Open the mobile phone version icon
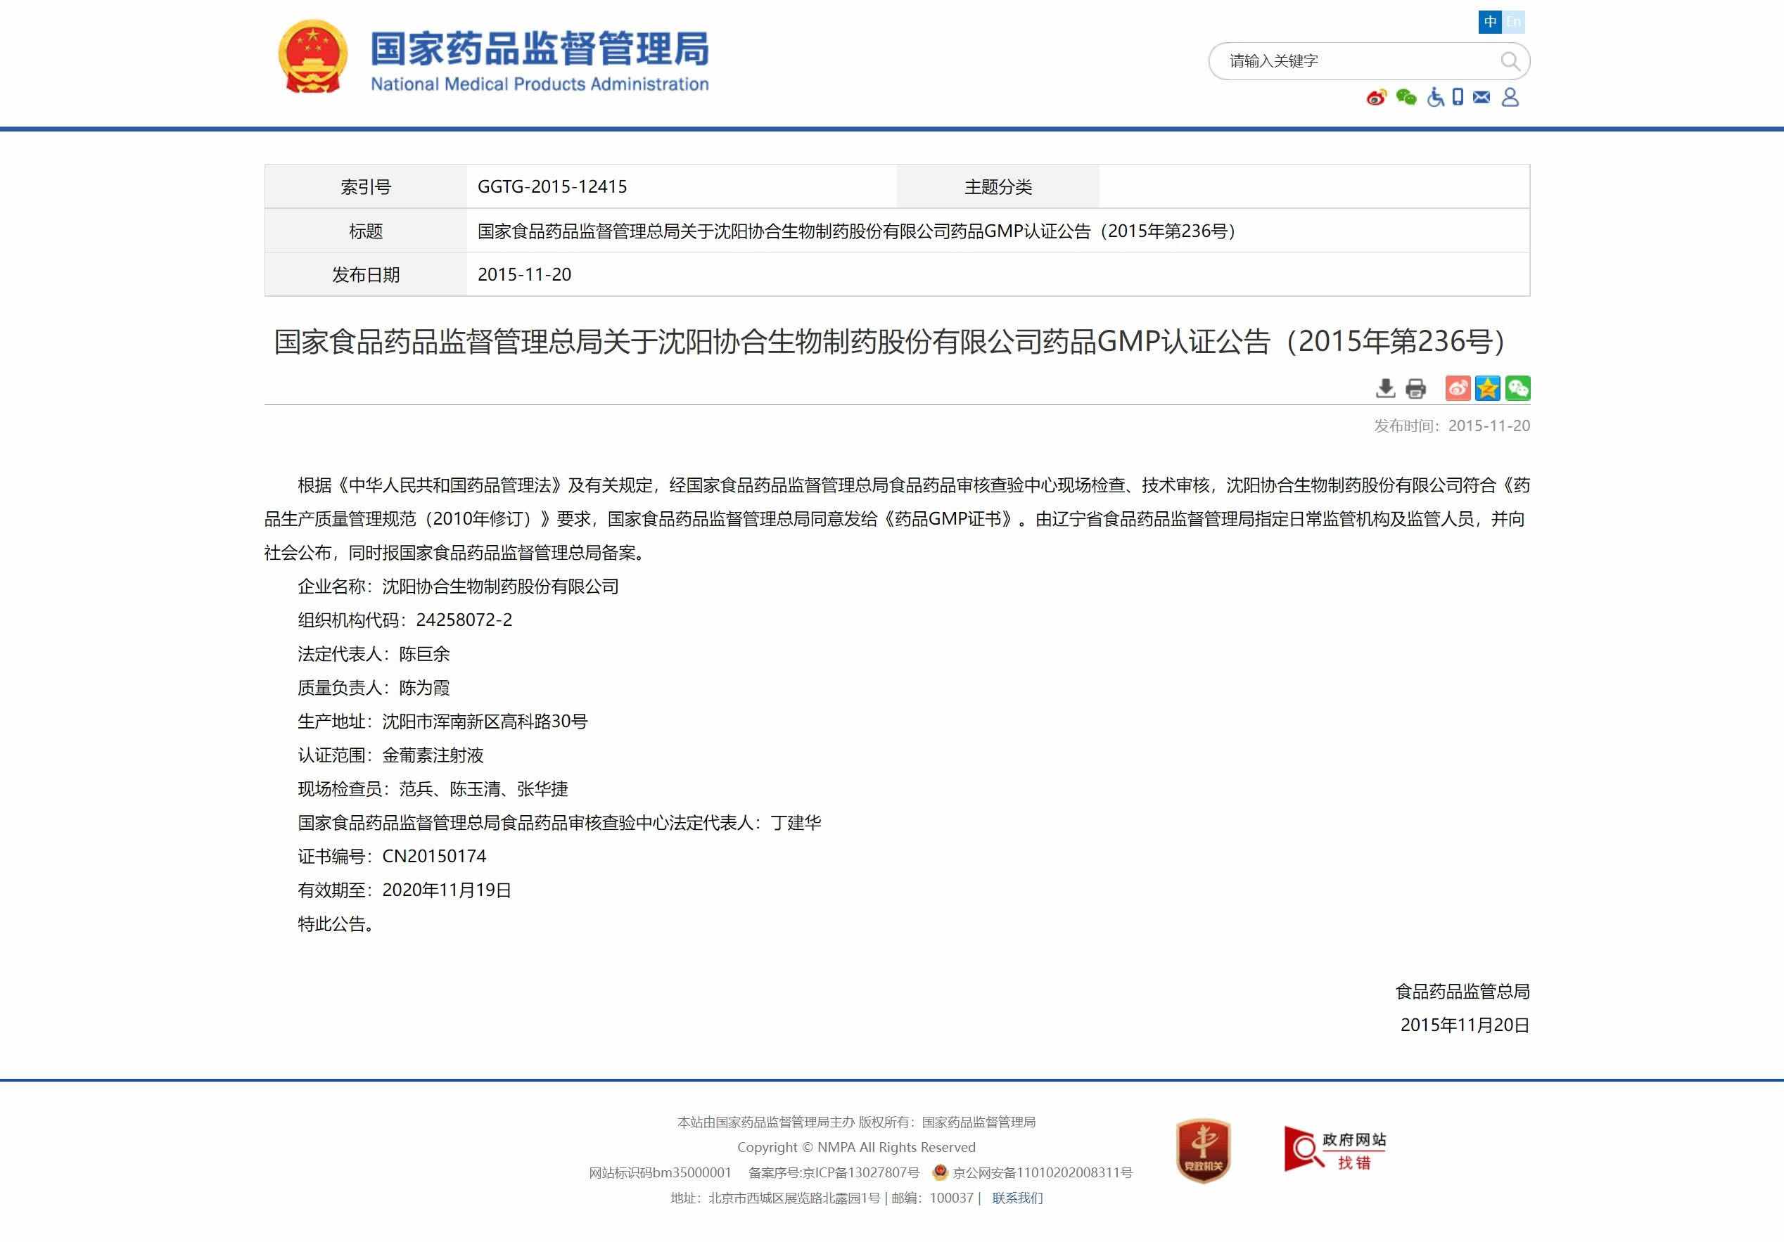Viewport: 1784px width, 1242px height. 1458,97
